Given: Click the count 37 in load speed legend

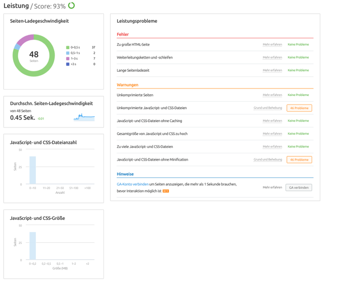Looking at the screenshot, I should 94,47.
